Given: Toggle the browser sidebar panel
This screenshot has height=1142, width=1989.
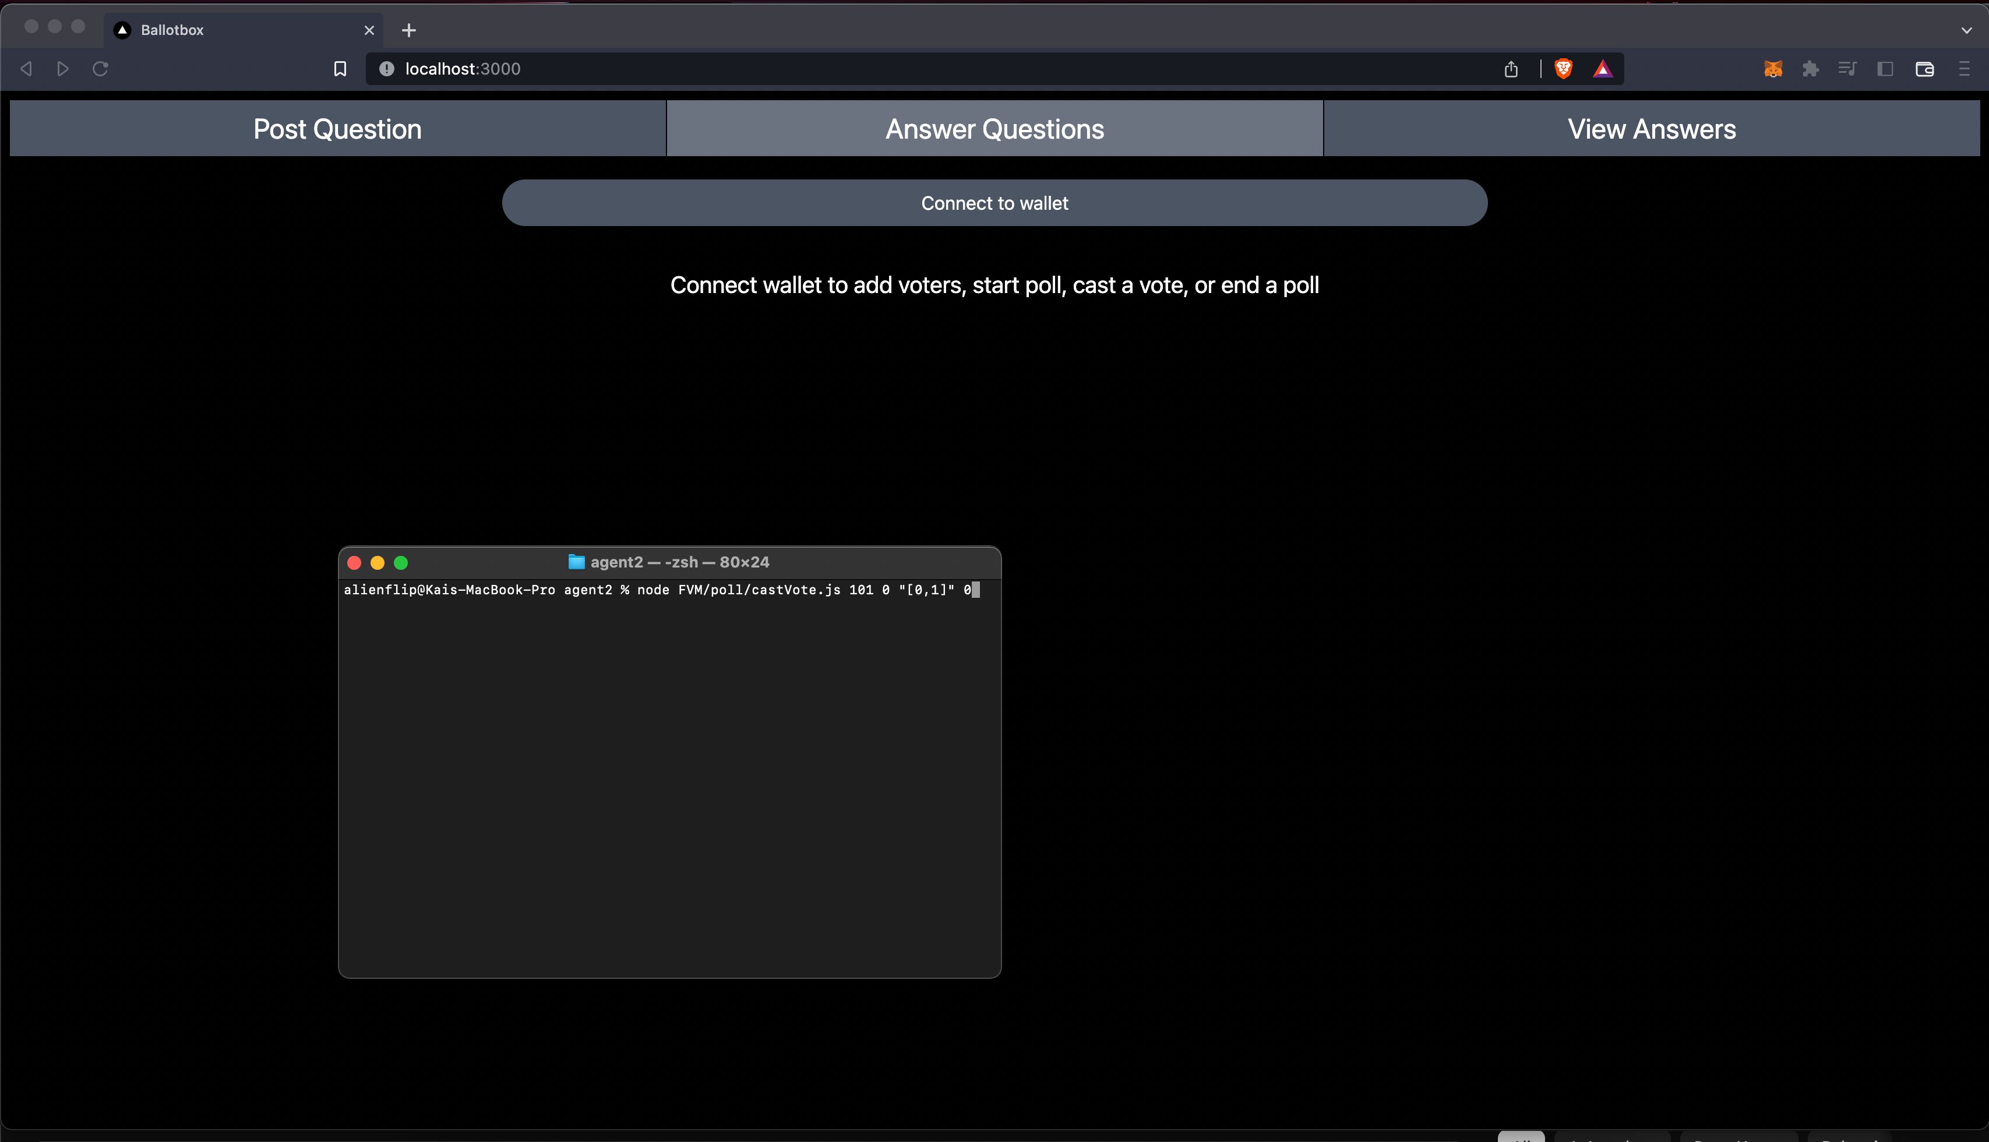Looking at the screenshot, I should coord(1885,69).
